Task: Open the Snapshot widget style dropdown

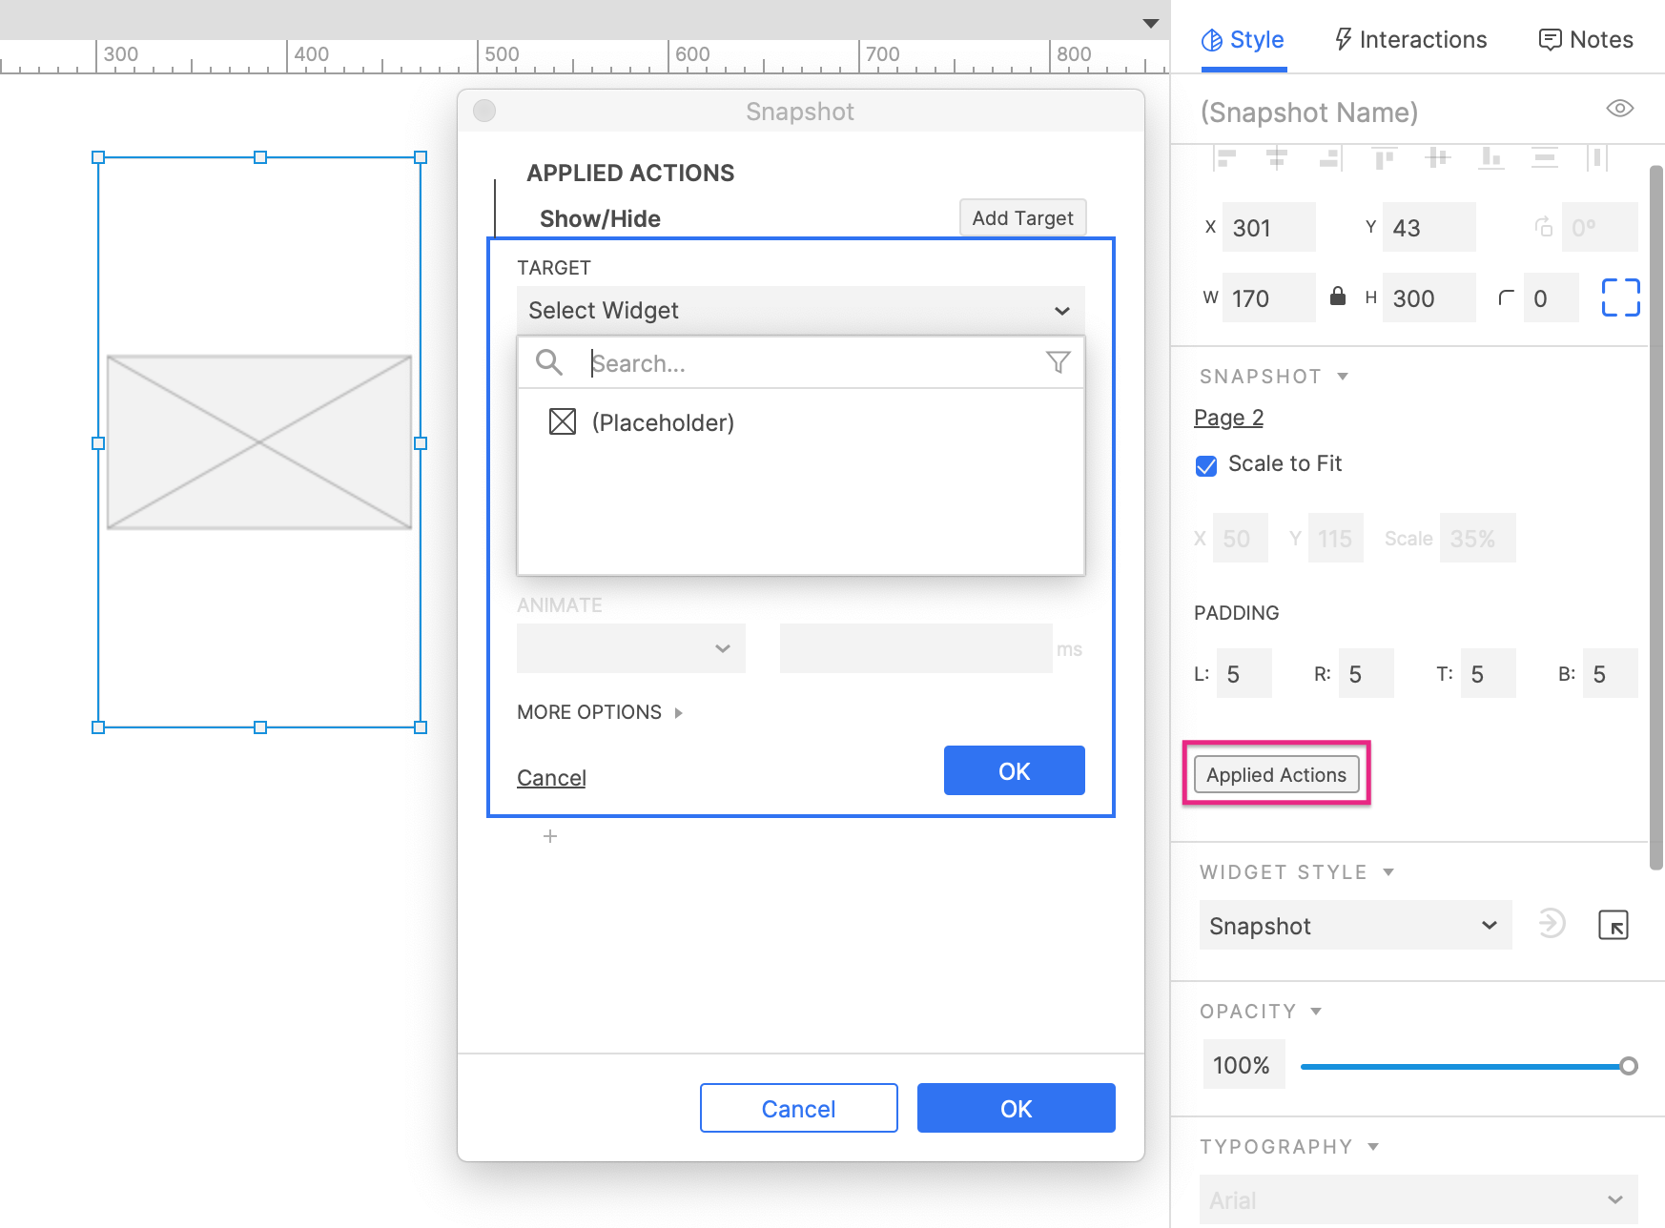Action: click(1354, 925)
